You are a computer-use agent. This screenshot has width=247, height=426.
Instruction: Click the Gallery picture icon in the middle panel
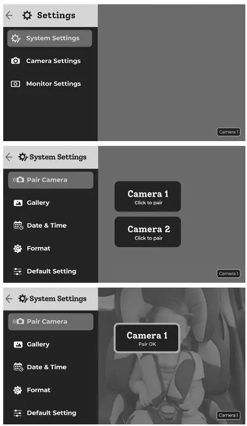[x=18, y=203]
